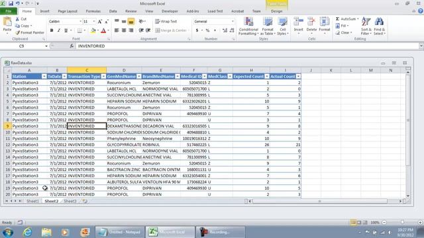Image resolution: width=424 pixels, height=238 pixels.
Task: Toggle Wrap Text
Action: tap(166, 21)
